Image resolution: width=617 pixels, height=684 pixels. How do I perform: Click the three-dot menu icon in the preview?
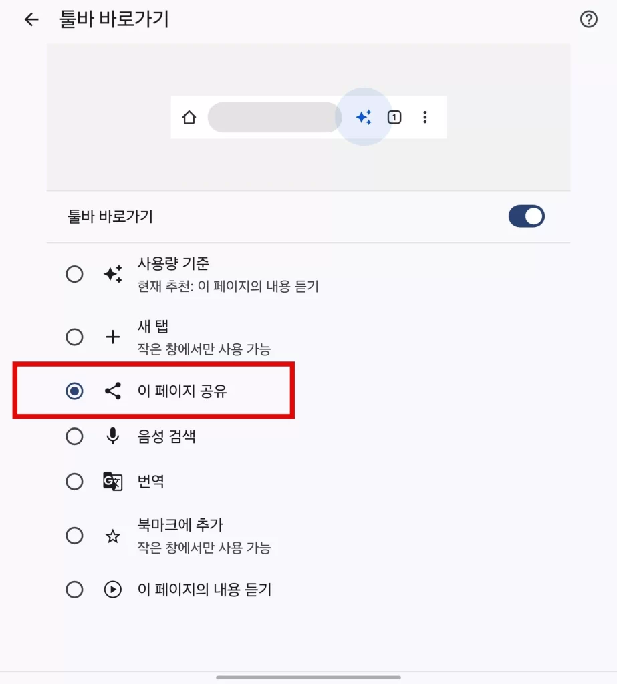[x=425, y=117]
